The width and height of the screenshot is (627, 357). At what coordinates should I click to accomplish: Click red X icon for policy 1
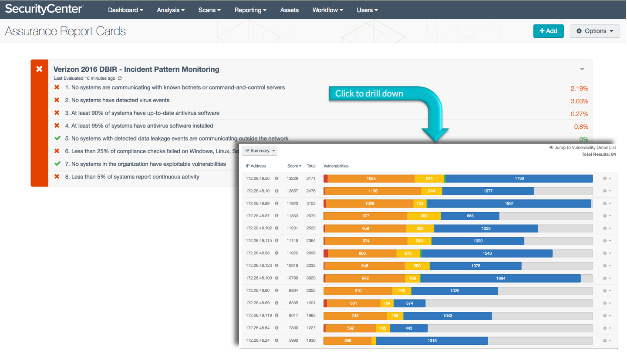click(57, 88)
